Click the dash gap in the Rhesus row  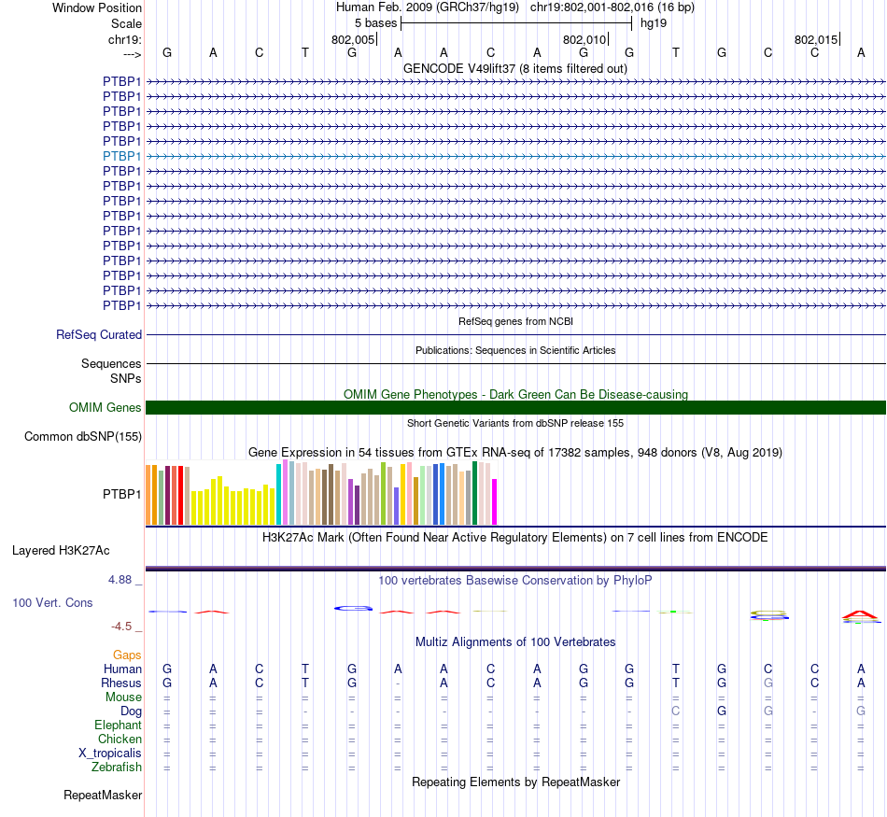[x=399, y=683]
